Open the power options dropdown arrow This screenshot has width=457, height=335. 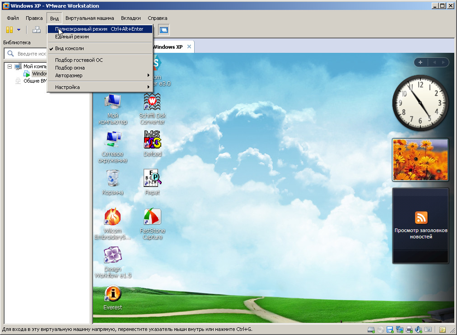19,30
